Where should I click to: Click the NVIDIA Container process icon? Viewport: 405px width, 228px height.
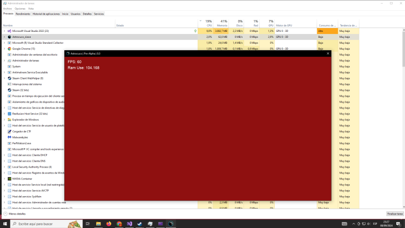point(9,178)
